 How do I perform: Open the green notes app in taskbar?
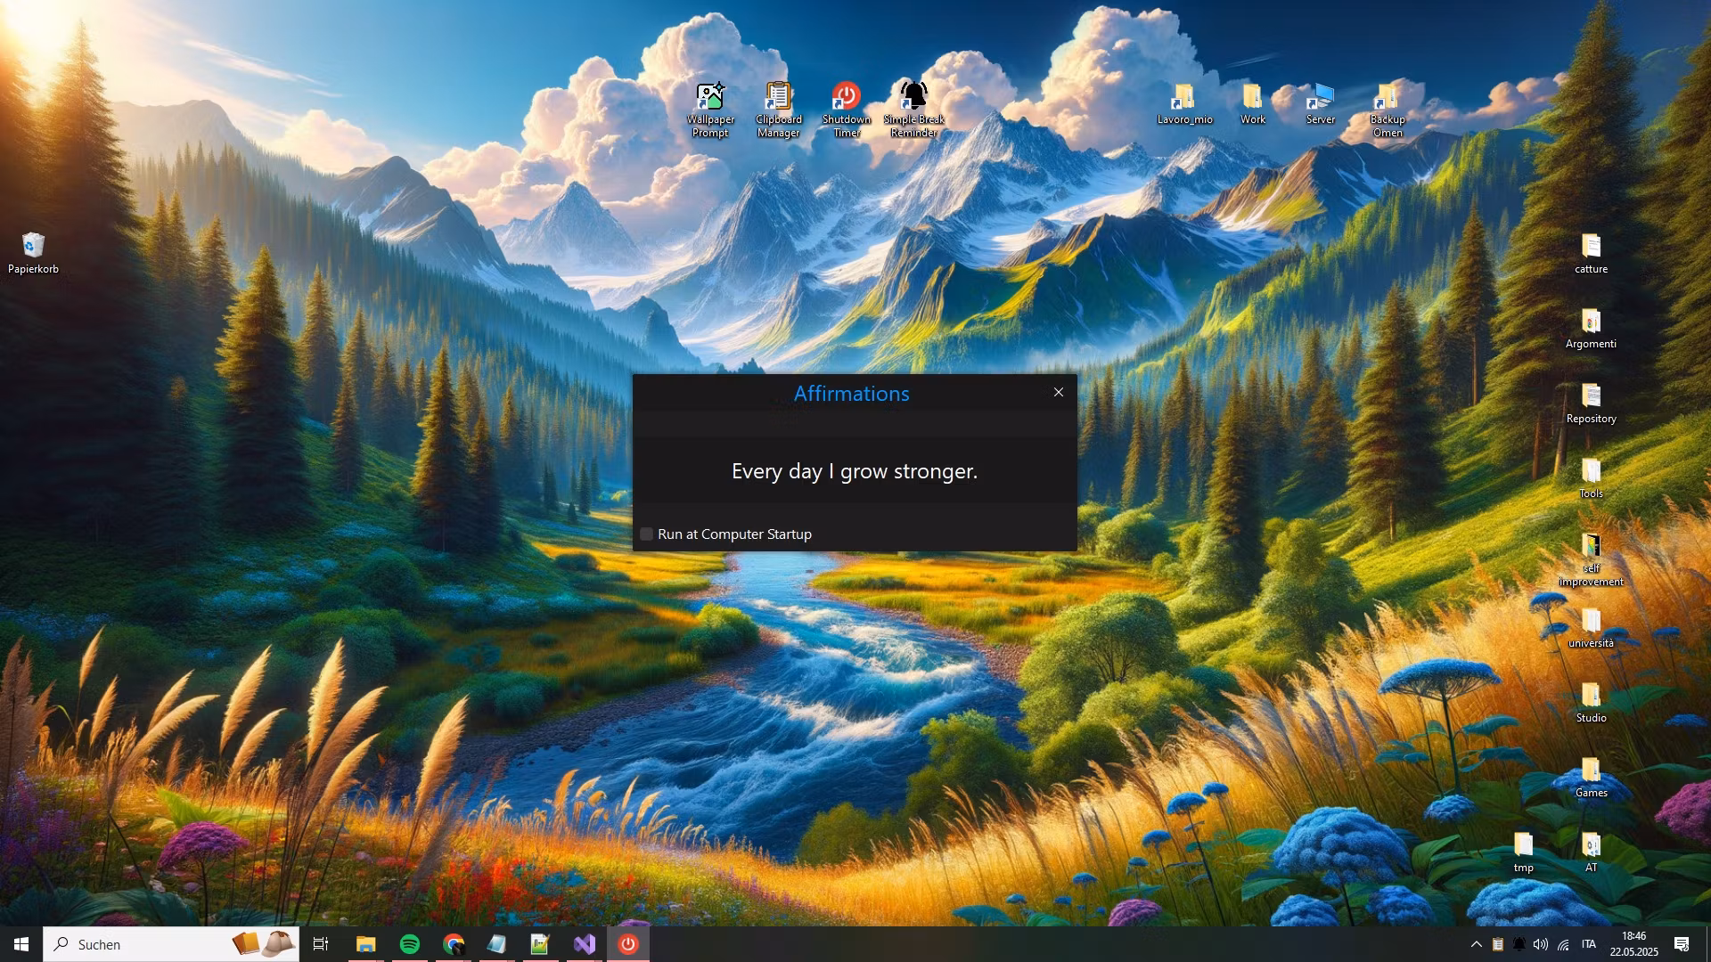541,944
